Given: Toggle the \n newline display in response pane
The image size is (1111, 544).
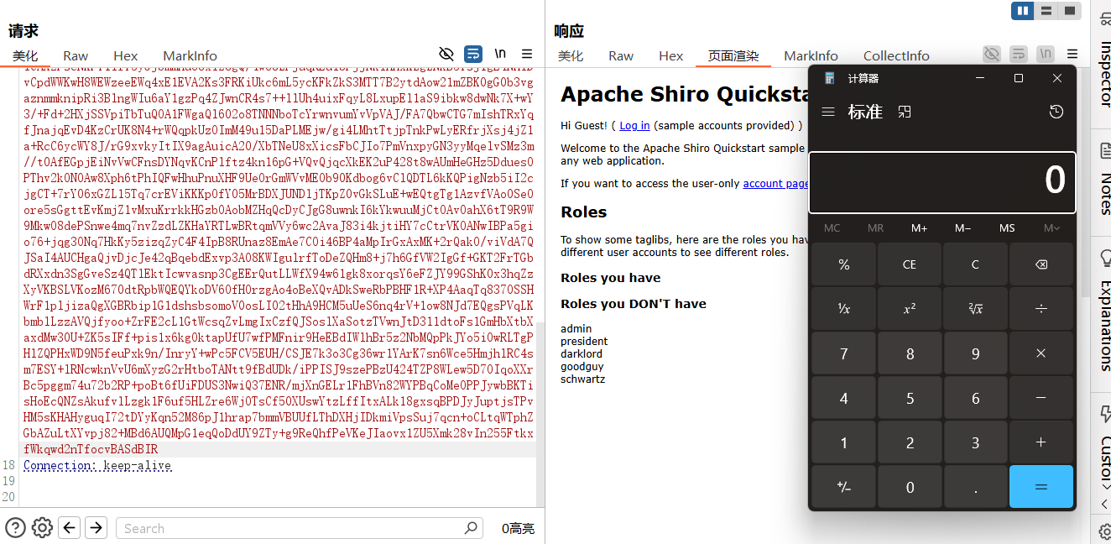Looking at the screenshot, I should [x=1046, y=54].
